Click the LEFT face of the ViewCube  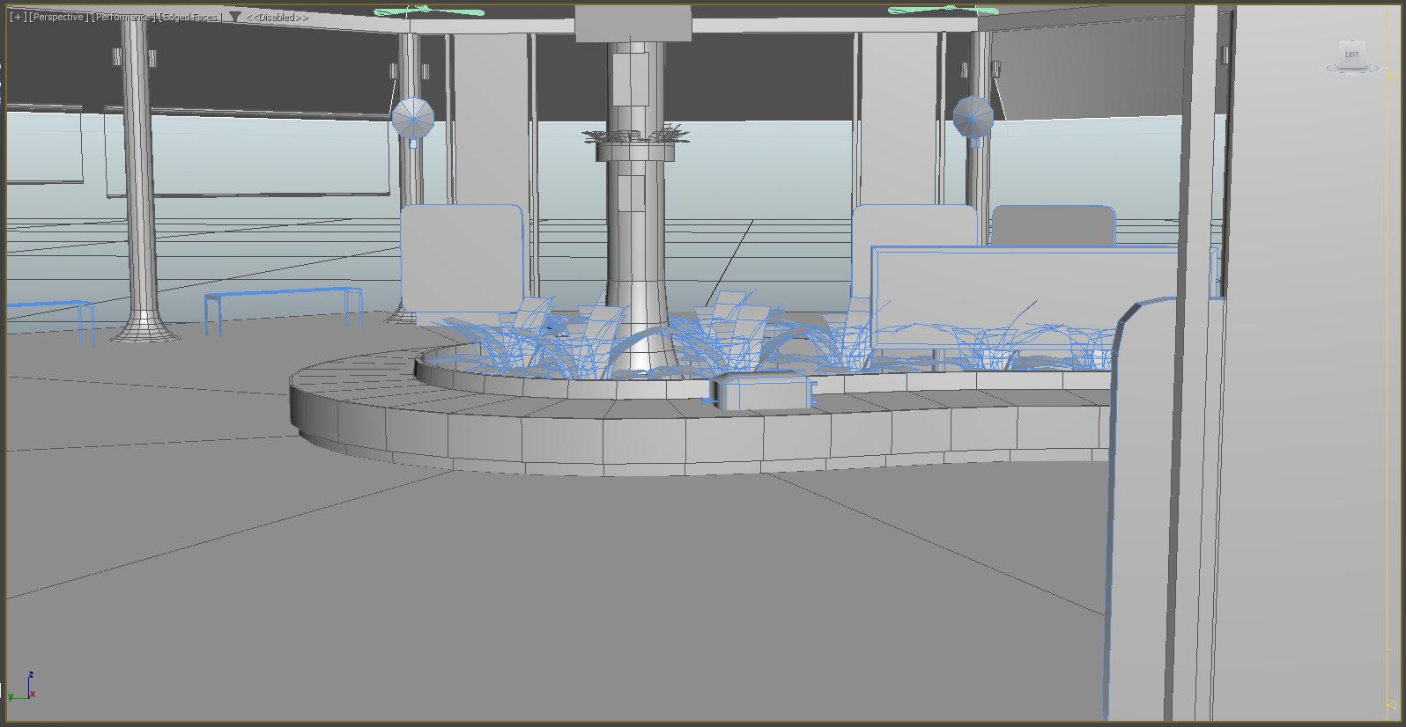click(1351, 54)
